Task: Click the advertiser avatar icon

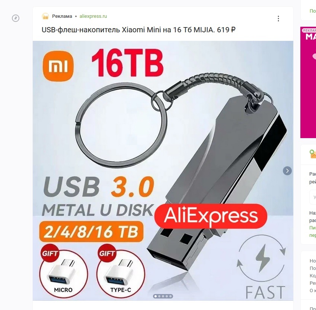Action: tap(45, 16)
